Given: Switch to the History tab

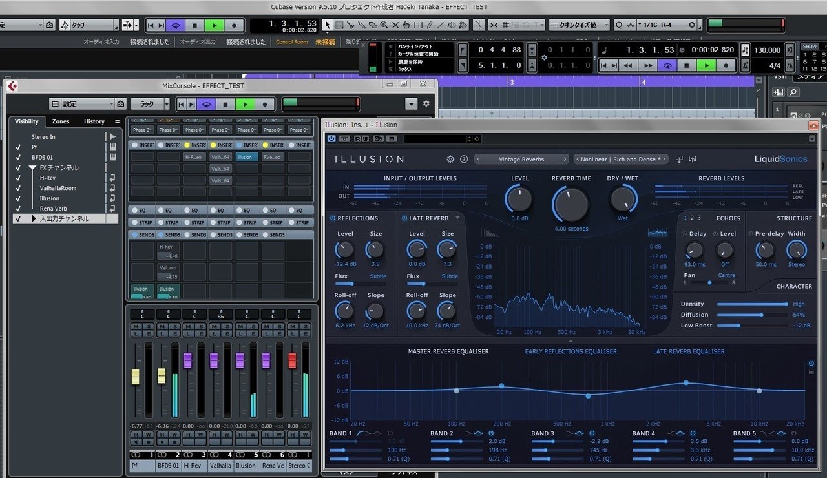Looking at the screenshot, I should coord(94,121).
